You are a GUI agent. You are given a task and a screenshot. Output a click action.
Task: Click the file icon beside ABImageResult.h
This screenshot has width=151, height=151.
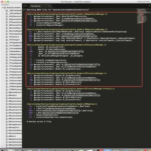tap(7, 125)
